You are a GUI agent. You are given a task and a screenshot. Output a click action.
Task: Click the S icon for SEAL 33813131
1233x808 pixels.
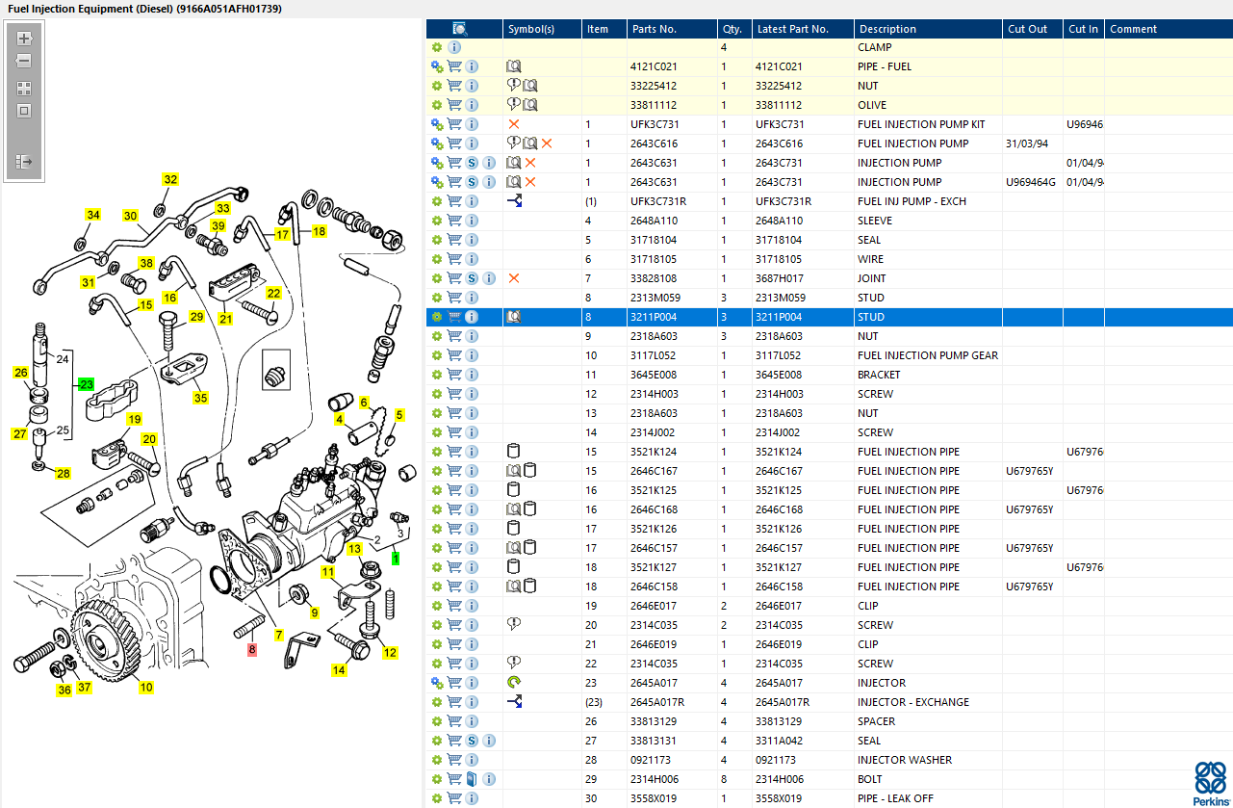472,741
